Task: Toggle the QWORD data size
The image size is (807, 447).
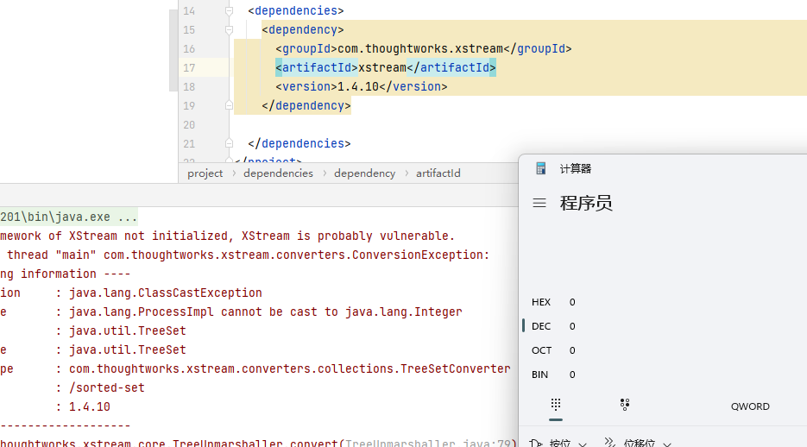Action: [x=750, y=406]
